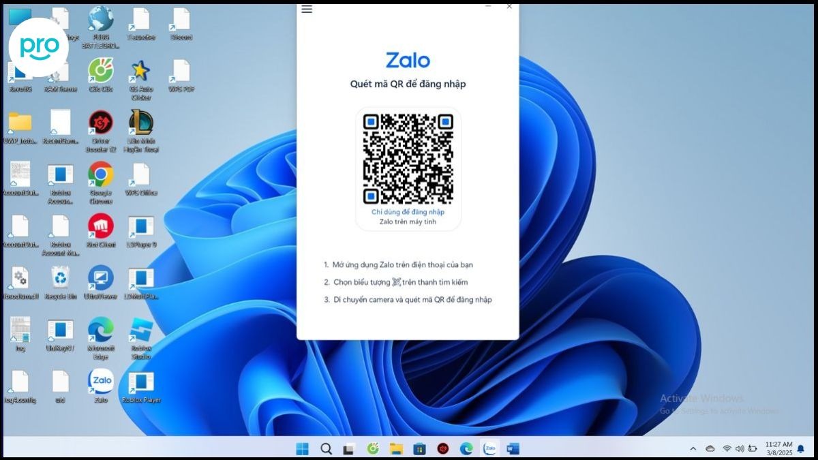Select the WPS Office desktop shortcut
The image size is (818, 460).
pyautogui.click(x=141, y=180)
